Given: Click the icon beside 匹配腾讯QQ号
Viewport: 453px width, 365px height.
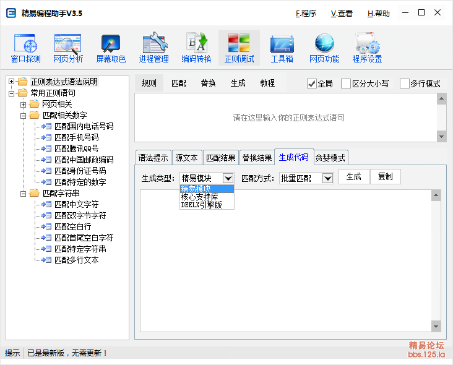Looking at the screenshot, I should point(46,148).
